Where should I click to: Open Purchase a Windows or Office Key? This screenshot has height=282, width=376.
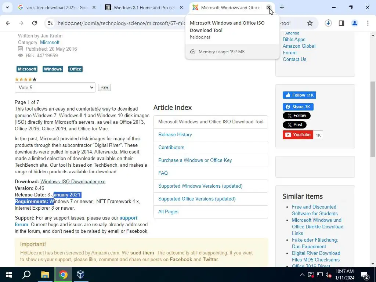pyautogui.click(x=195, y=160)
